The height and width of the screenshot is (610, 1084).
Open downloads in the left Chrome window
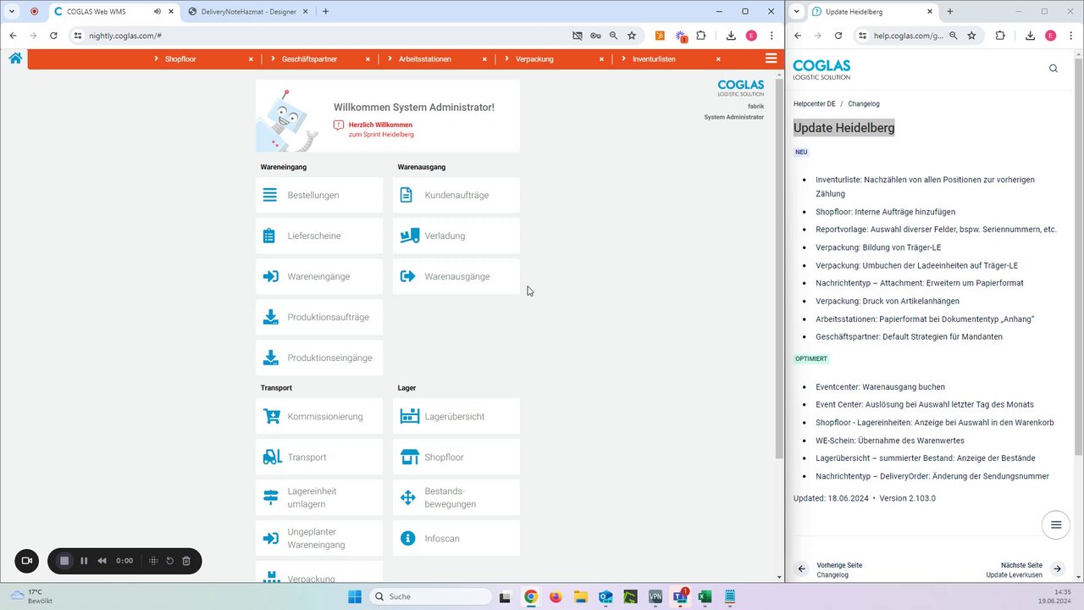[731, 36]
